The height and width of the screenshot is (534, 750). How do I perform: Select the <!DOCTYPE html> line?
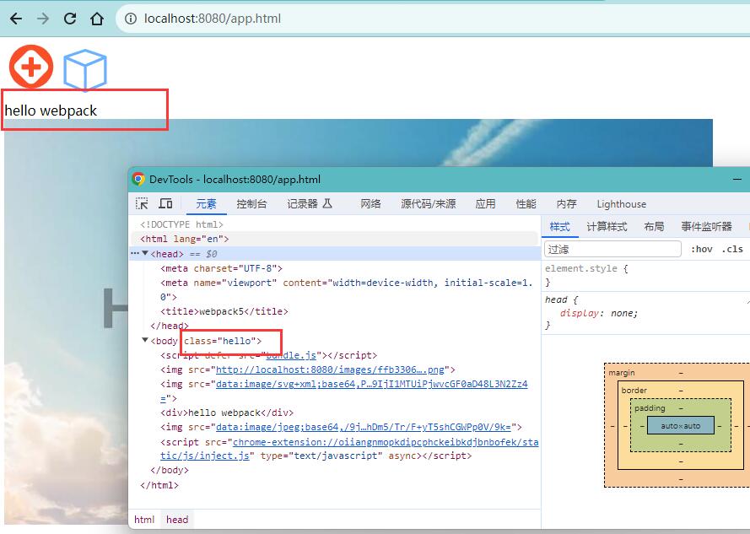pos(181,224)
